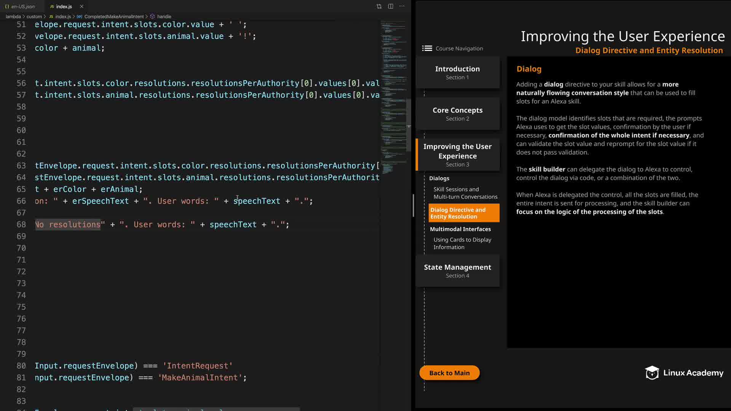This screenshot has width=731, height=411.
Task: Expand the Introduction Section 1 panel
Action: pos(457,72)
